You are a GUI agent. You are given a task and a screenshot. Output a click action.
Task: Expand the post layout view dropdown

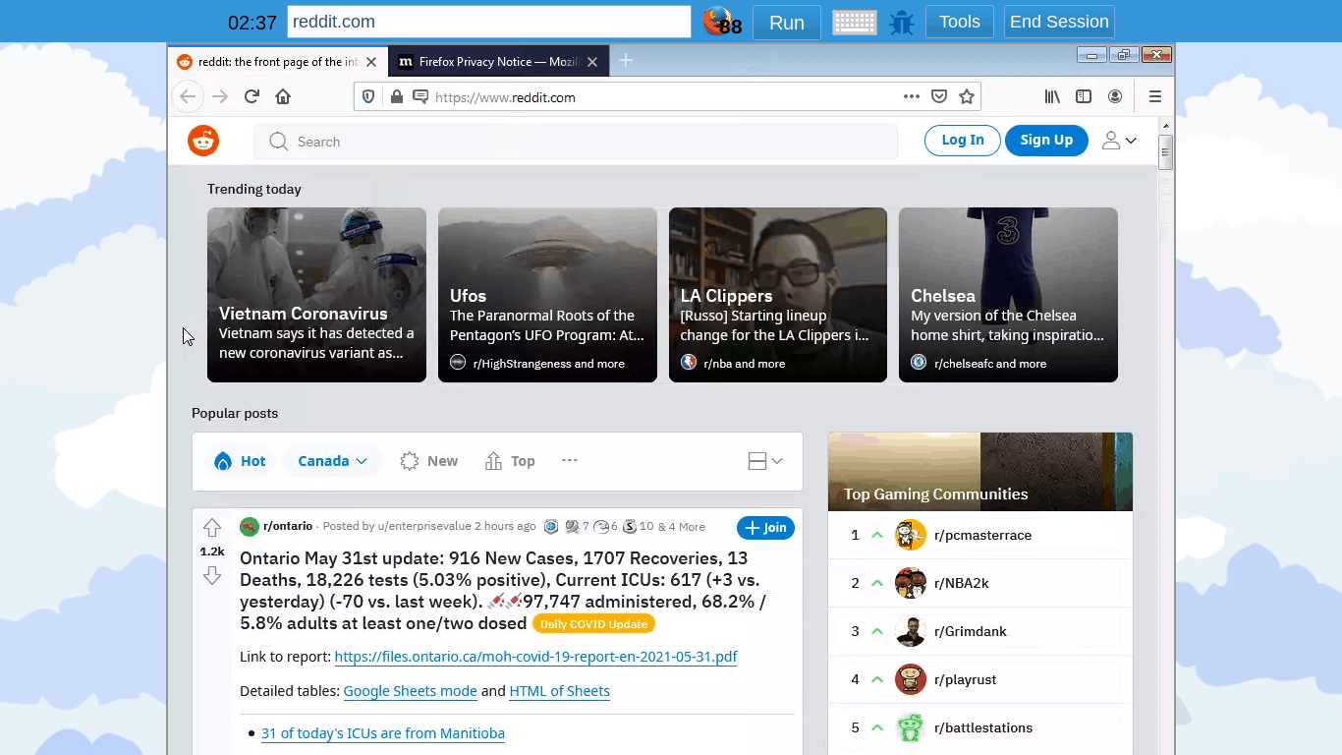coord(765,461)
